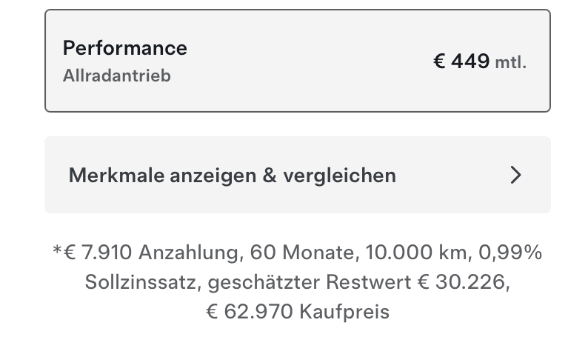Click the chevron arrow beside Merkmale anzeigen
This screenshot has height=354, width=588.
click(x=516, y=176)
